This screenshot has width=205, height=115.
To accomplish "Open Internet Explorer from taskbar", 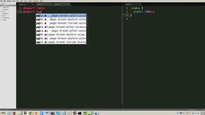I will click(x=9, y=113).
